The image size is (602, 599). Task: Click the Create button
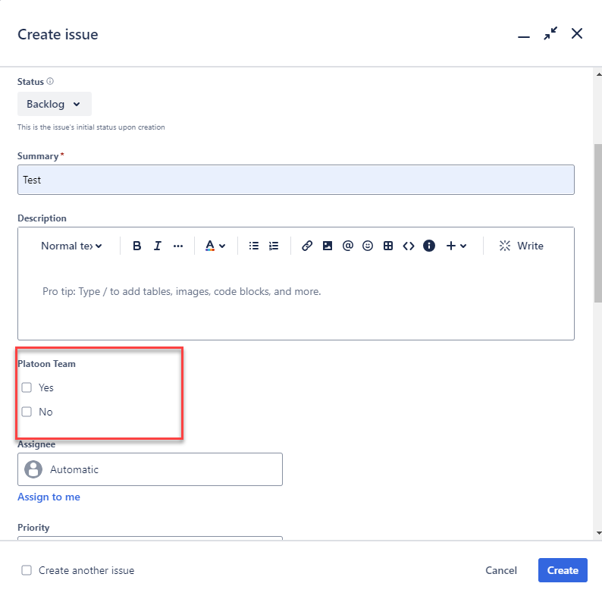coord(563,570)
